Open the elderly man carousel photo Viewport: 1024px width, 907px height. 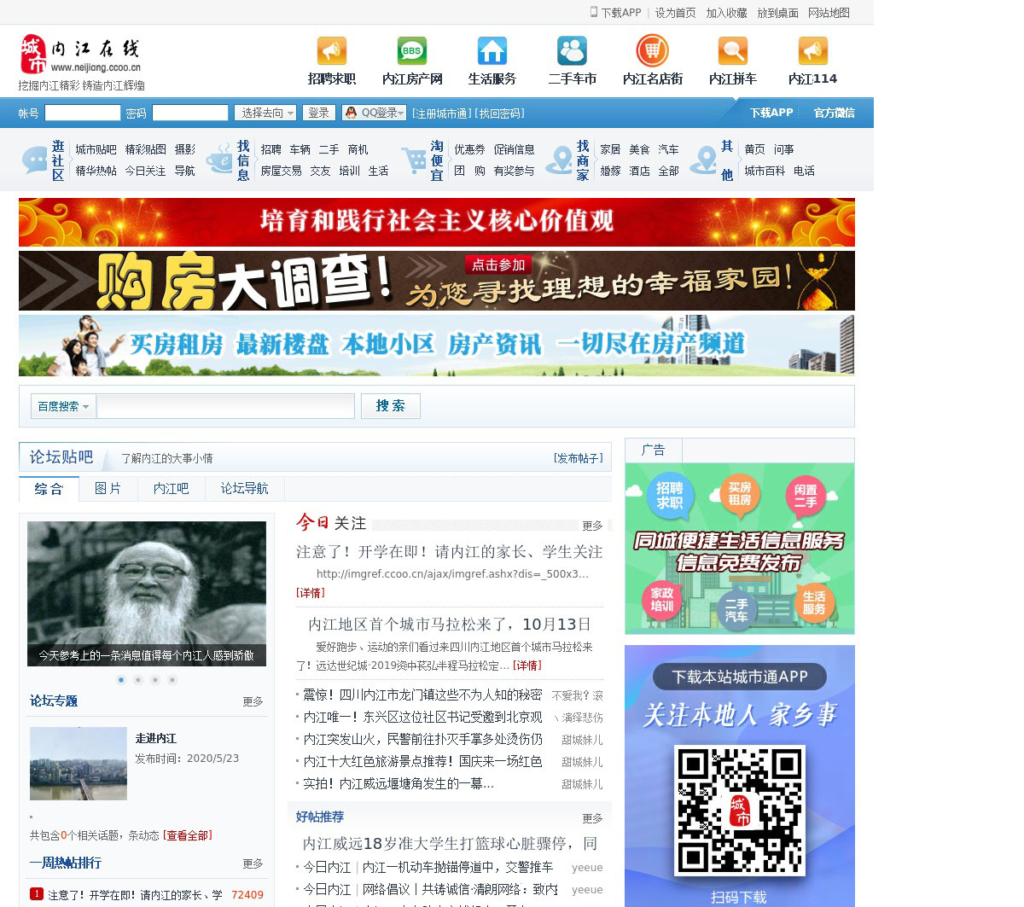[147, 594]
